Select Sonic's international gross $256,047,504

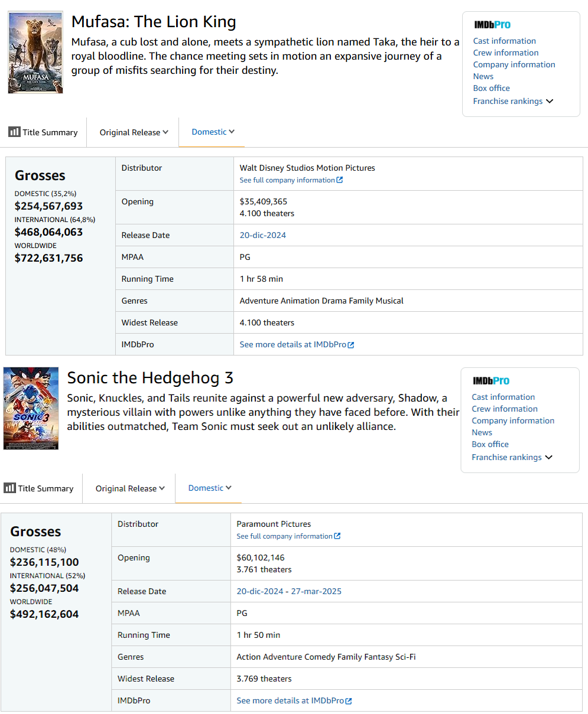[44, 588]
